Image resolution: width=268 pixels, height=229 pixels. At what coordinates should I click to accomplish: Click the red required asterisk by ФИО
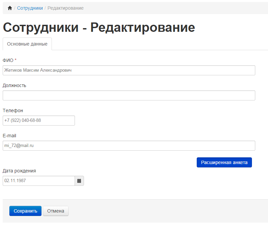[16, 60]
